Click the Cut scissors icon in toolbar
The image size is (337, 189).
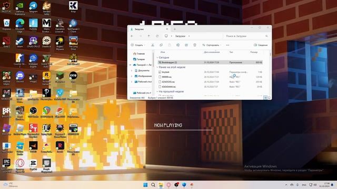(153, 45)
